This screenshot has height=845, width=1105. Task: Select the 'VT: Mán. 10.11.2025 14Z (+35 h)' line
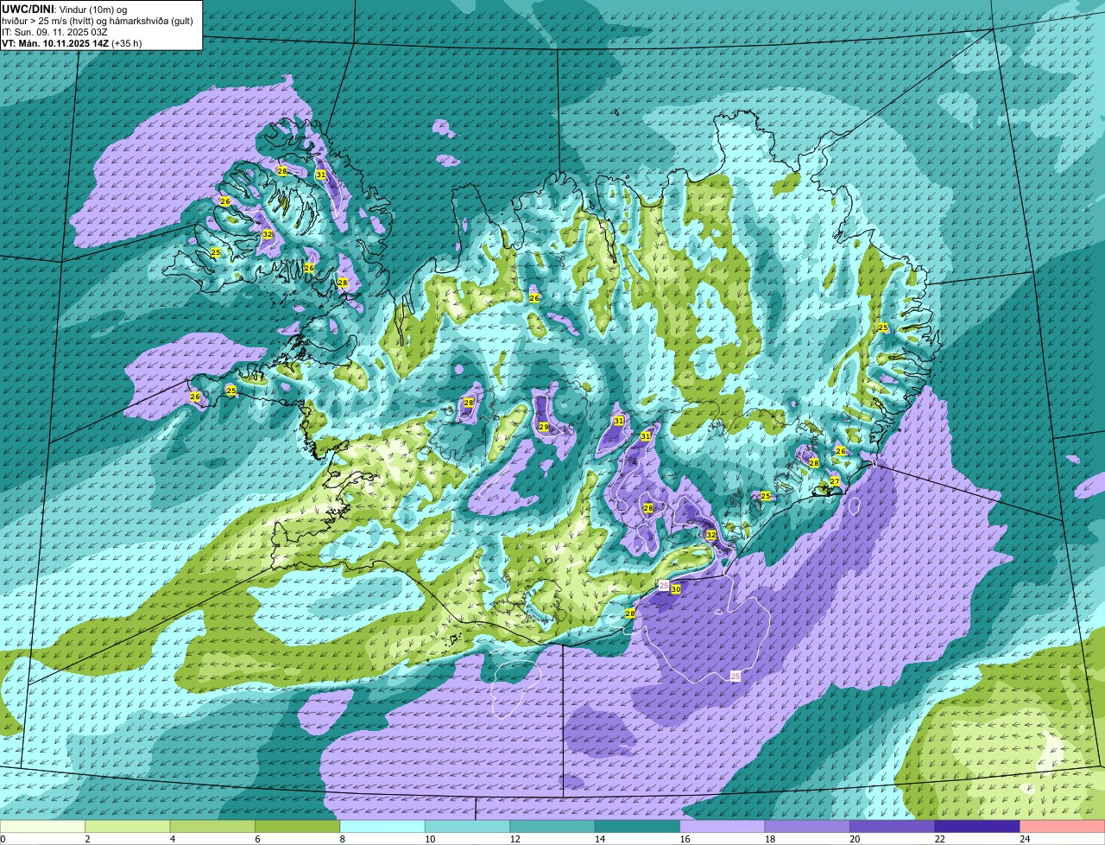pos(73,43)
